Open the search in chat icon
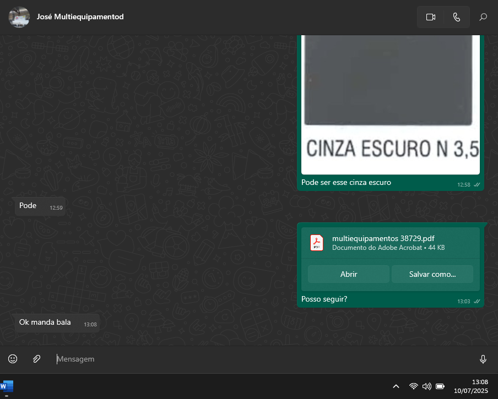Screen dimensions: 498x399 (483, 17)
